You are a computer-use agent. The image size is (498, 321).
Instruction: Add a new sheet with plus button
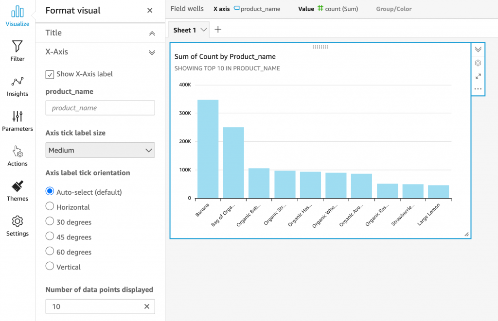[218, 30]
